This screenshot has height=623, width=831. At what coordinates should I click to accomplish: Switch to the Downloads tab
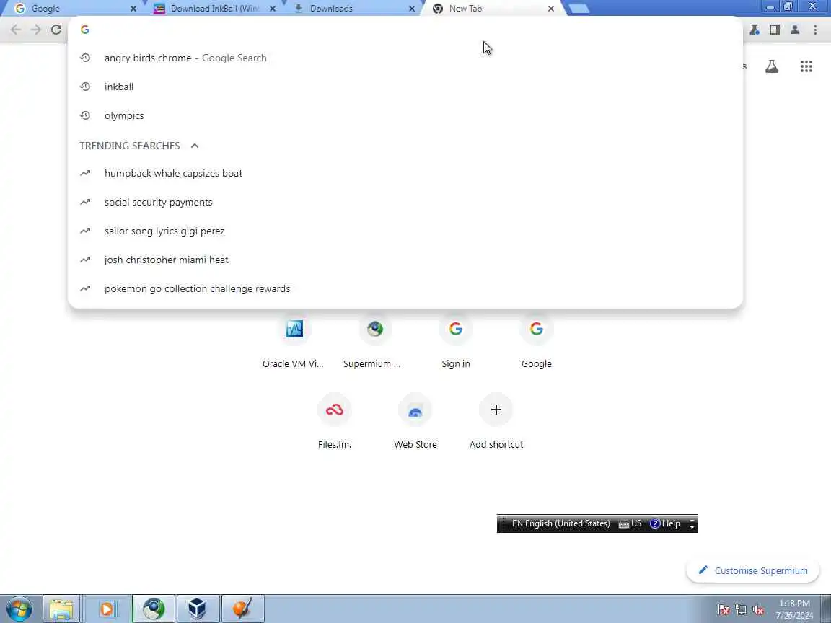click(x=351, y=9)
